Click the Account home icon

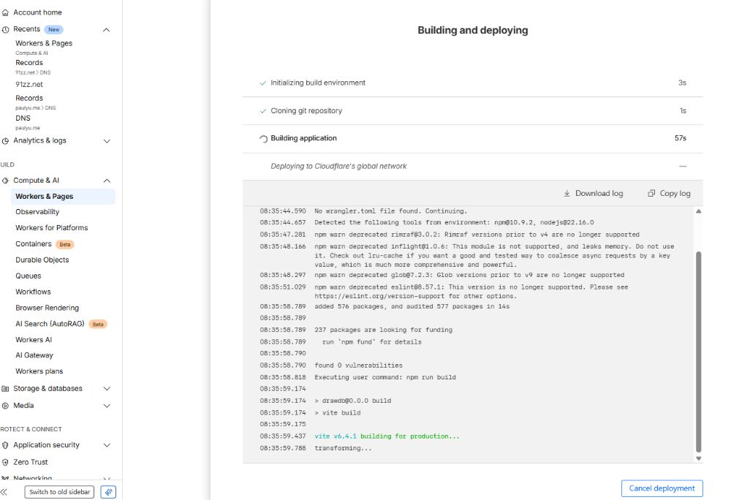[x=6, y=12]
